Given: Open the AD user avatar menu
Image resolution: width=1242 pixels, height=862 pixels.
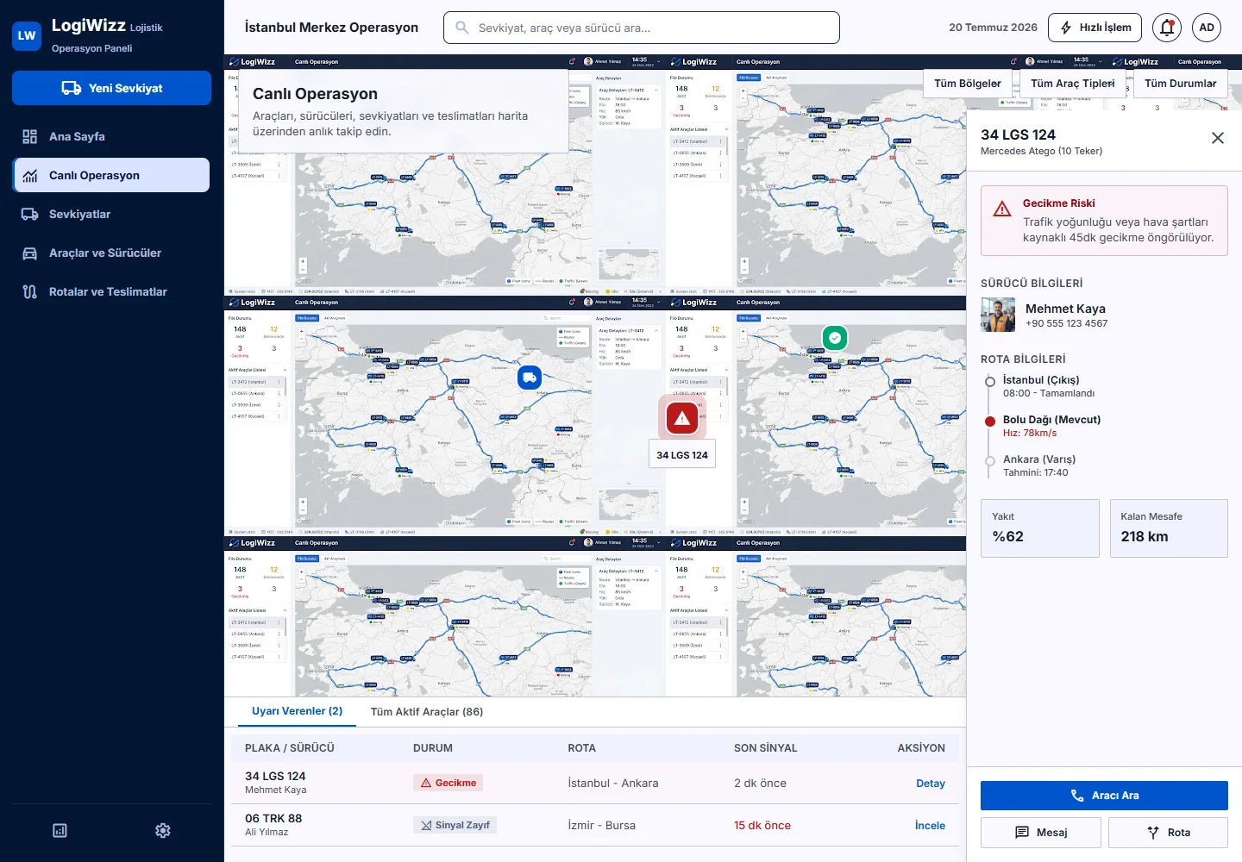Looking at the screenshot, I should (x=1207, y=28).
